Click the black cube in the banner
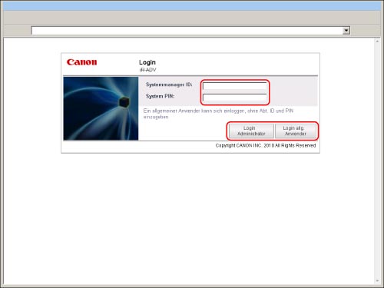 pyautogui.click(x=124, y=102)
